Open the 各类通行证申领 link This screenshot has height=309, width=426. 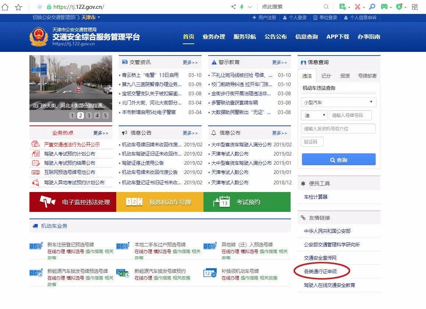[320, 271]
